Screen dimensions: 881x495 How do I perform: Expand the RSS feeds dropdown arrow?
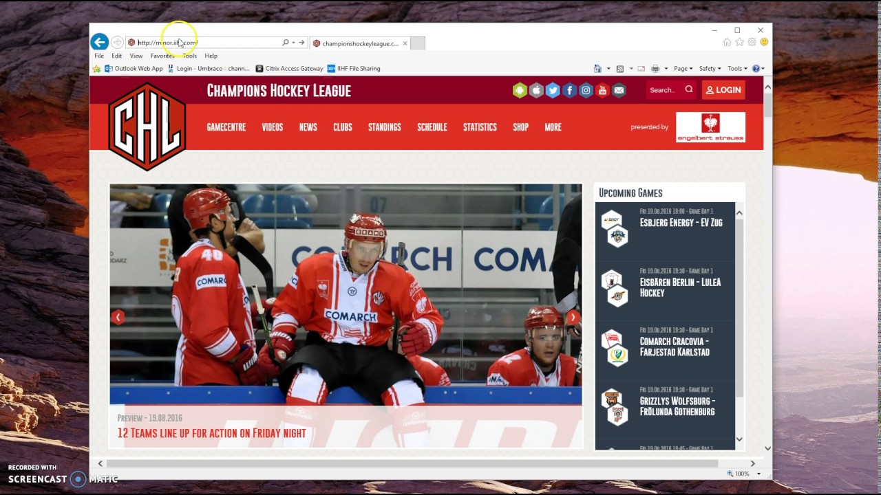(x=630, y=69)
